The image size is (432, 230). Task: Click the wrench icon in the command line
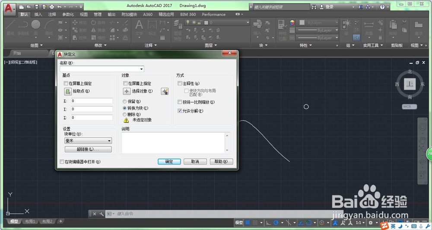coord(102,214)
